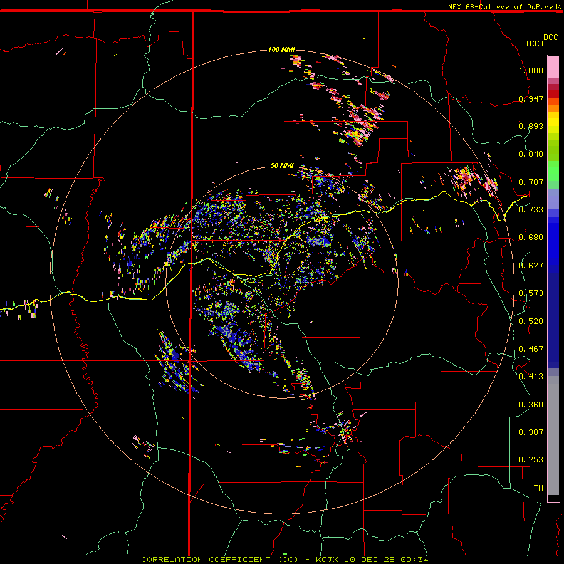The image size is (564, 564).
Task: Select the 0.787 scale value
Action: coord(531,182)
